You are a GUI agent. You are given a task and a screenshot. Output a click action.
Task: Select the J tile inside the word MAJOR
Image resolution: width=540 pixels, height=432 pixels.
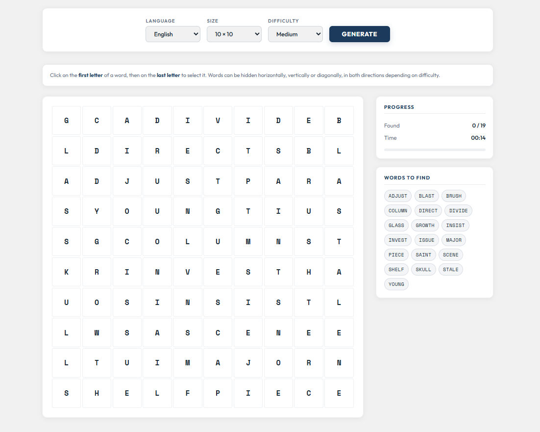pyautogui.click(x=248, y=363)
